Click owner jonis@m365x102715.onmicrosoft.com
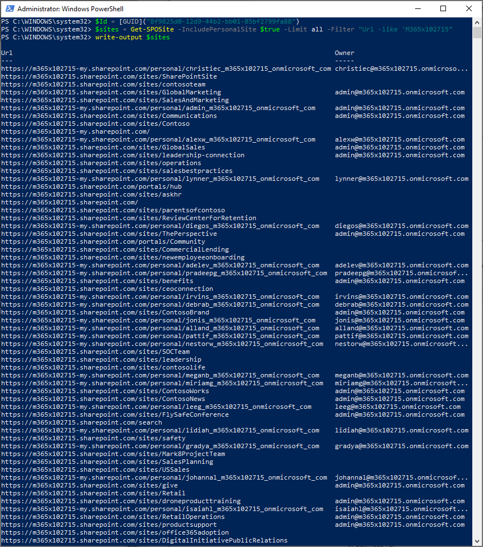483x547 pixels. point(400,320)
